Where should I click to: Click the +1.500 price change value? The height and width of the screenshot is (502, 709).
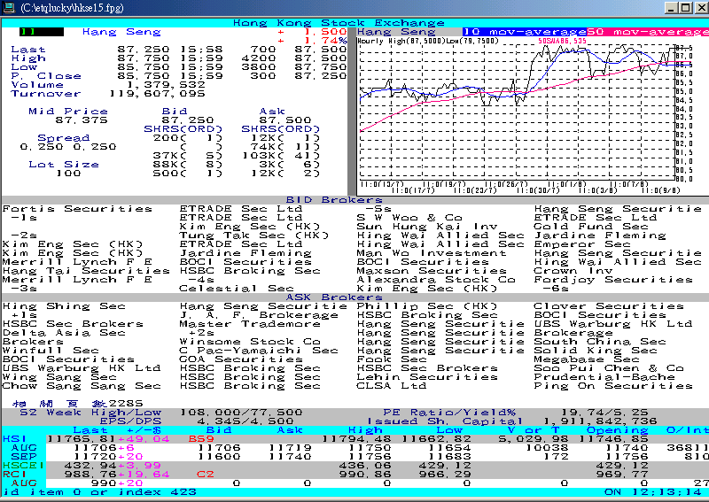(x=313, y=32)
